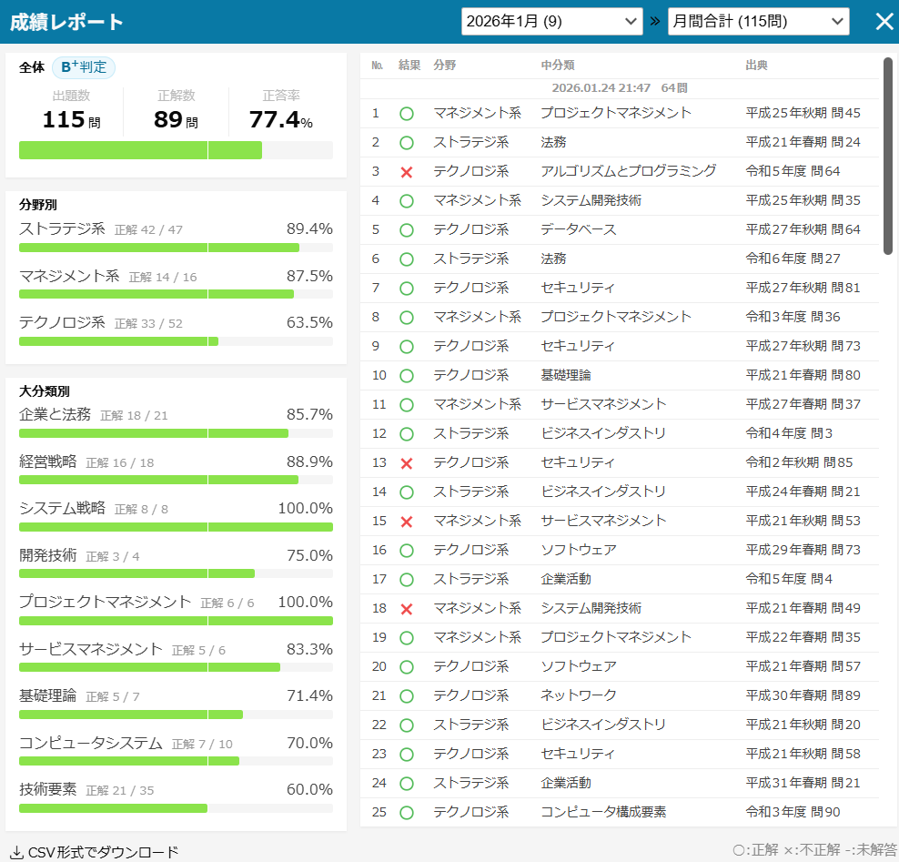This screenshot has height=862, width=899.
Task: Click the incorrect mark on row 18
Action: (x=407, y=609)
